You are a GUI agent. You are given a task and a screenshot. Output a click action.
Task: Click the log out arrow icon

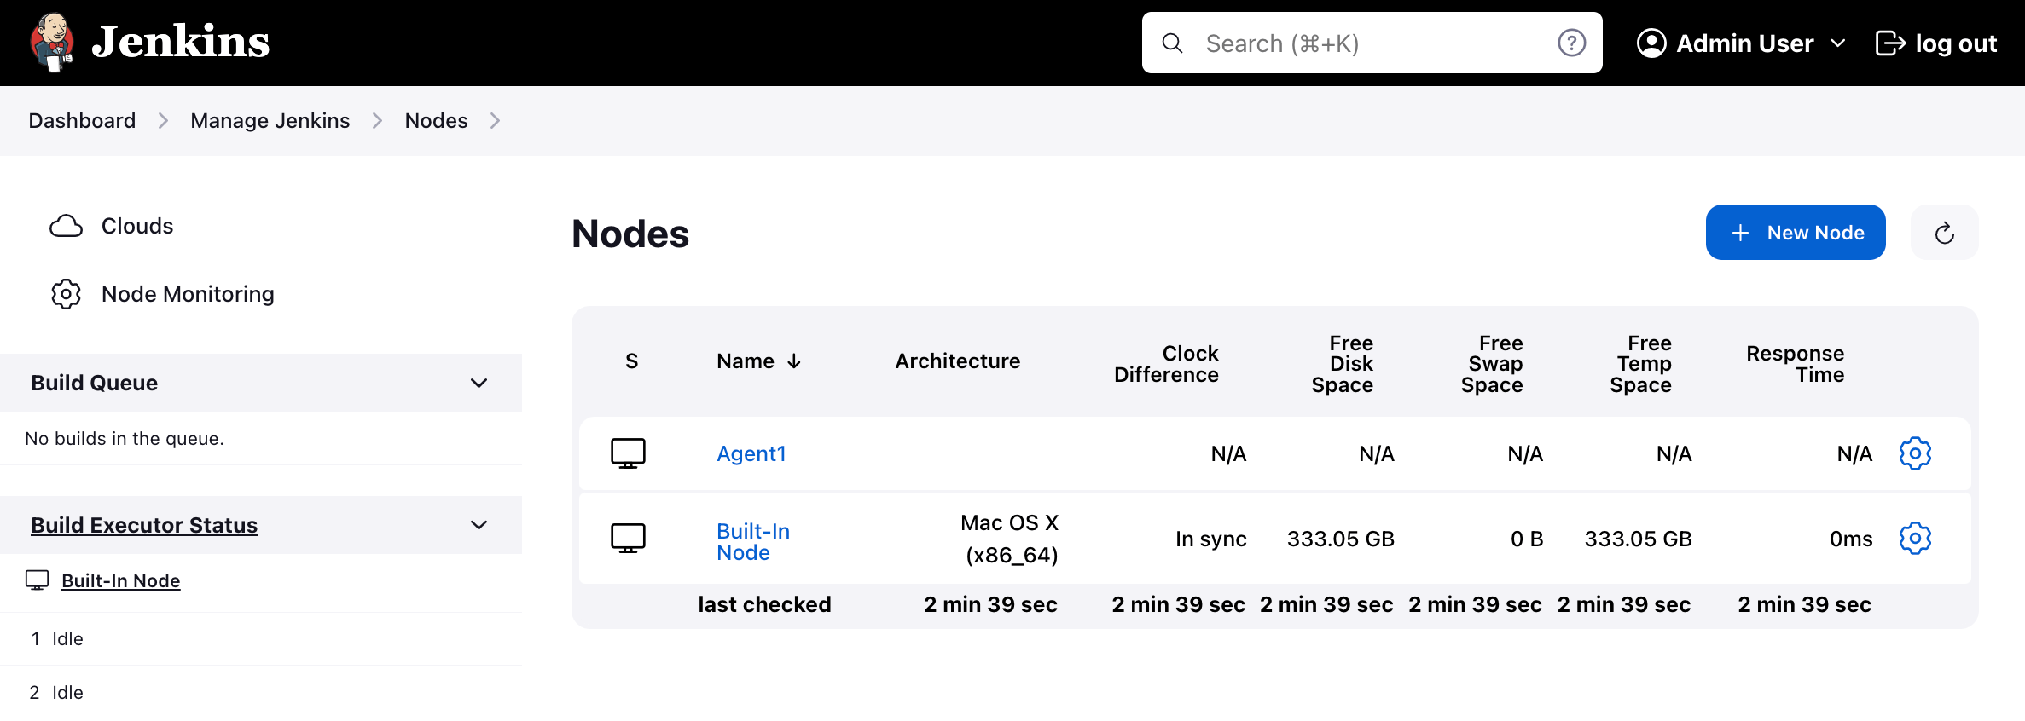[1890, 43]
